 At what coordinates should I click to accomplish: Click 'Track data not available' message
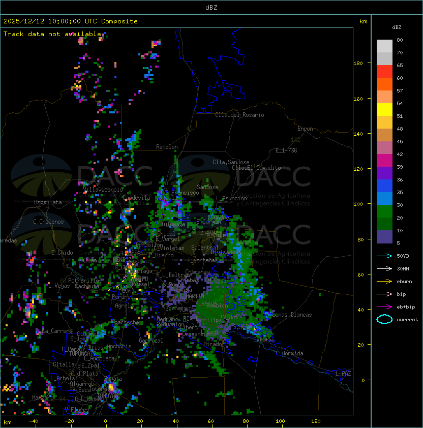[52, 34]
